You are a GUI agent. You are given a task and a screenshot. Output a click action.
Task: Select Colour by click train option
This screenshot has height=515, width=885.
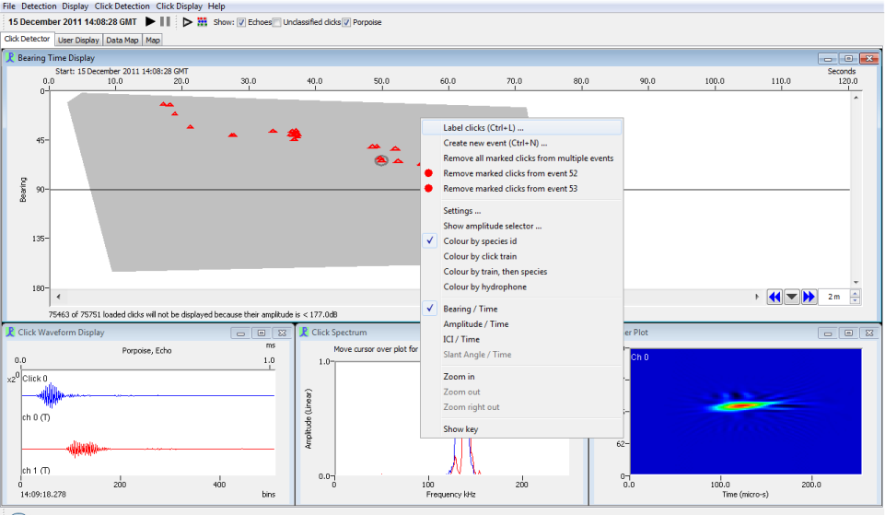[x=522, y=256]
